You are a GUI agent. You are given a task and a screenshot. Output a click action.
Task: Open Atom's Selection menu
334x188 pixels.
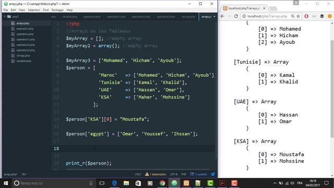coord(34,10)
